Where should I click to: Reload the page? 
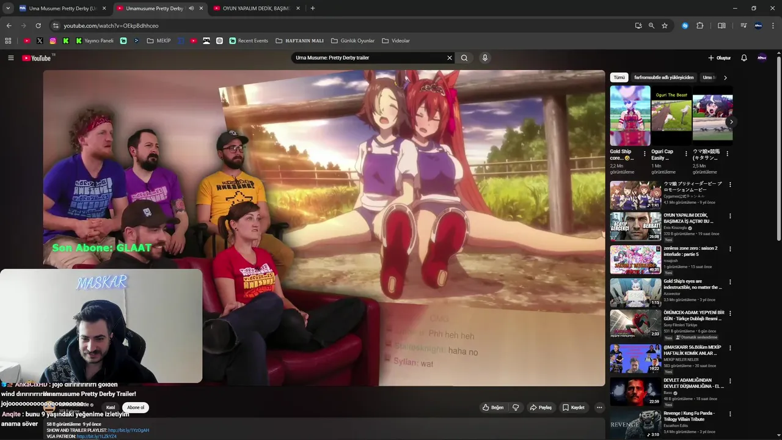click(38, 26)
